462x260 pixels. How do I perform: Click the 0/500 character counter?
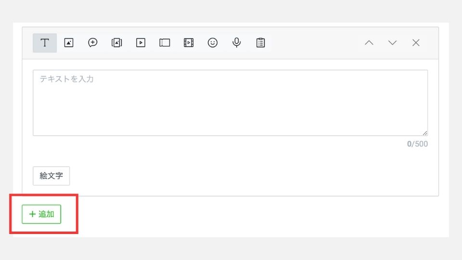coord(417,144)
